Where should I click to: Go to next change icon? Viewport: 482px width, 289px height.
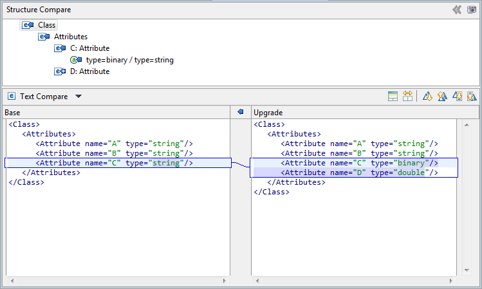click(457, 97)
